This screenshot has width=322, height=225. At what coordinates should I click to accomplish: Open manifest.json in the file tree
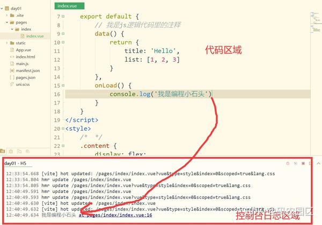[28, 71]
